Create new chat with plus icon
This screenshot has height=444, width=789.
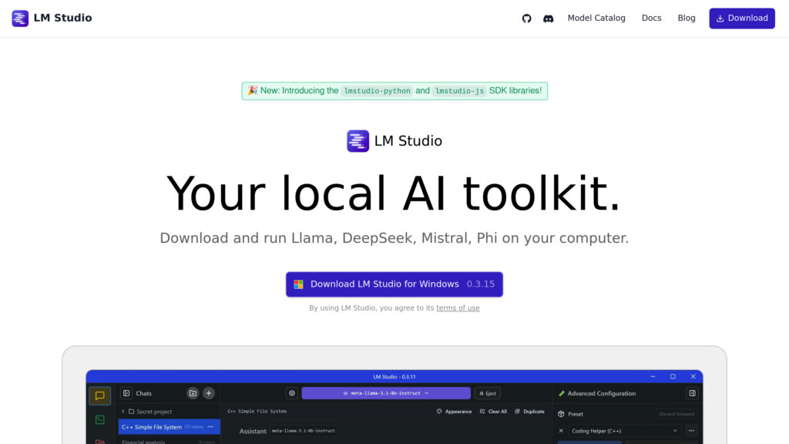pyautogui.click(x=209, y=393)
